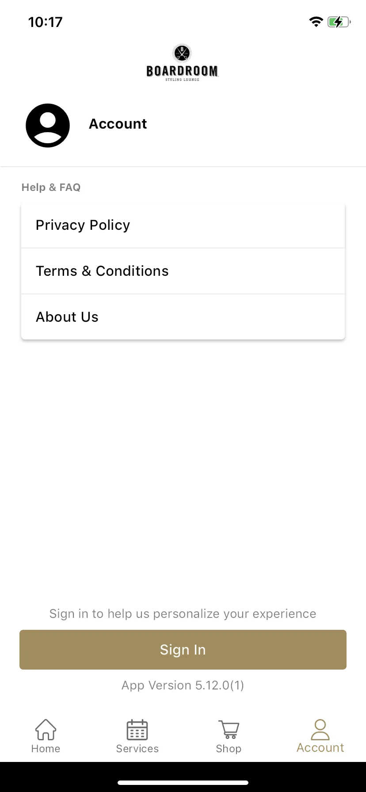Screen dimensions: 366x792
Task: Select the Account tab label
Action: (320, 748)
